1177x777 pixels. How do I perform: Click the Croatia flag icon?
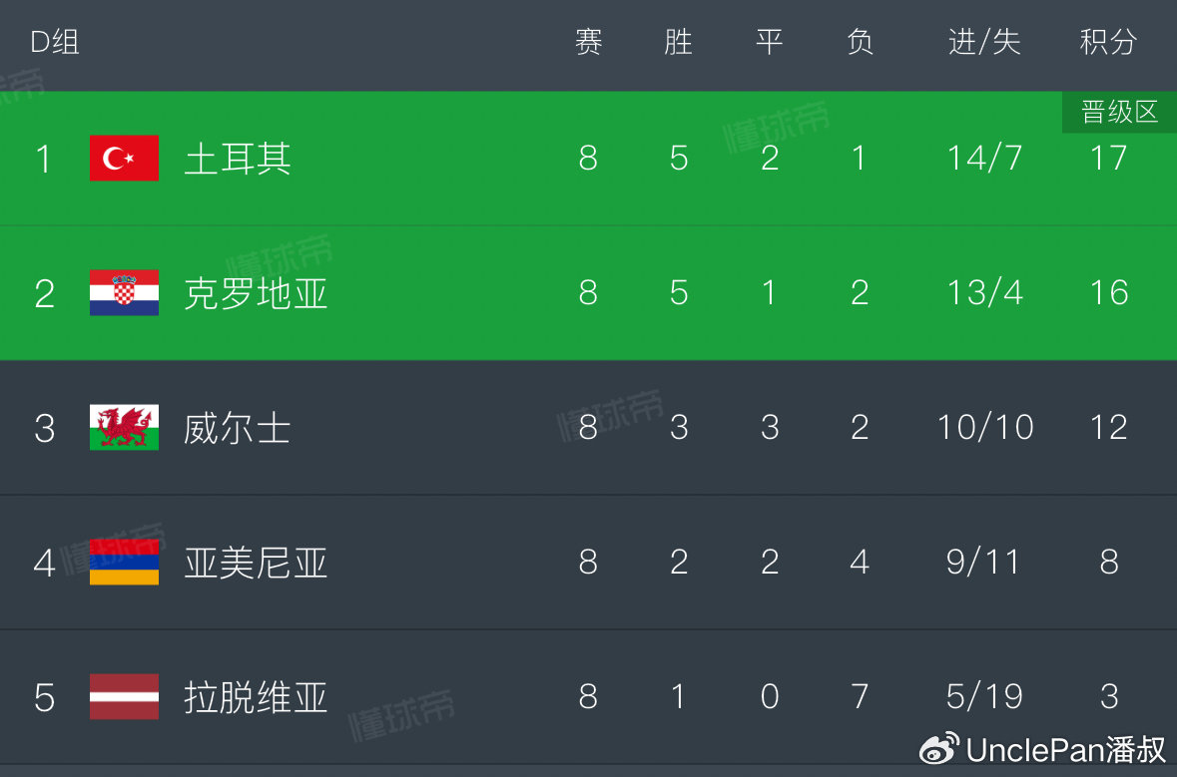(124, 293)
